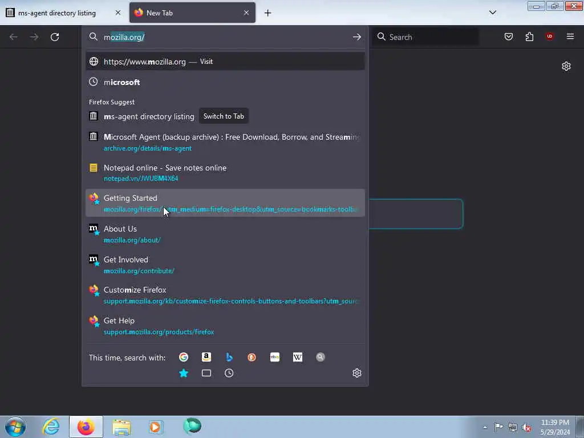
Task: Click the Go arrow in the address bar
Action: point(356,37)
